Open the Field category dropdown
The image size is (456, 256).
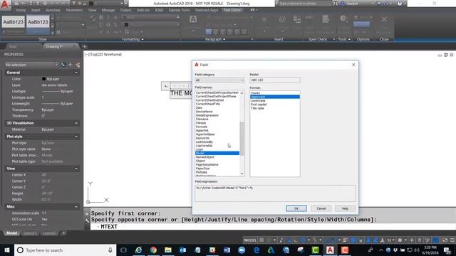tap(219, 80)
